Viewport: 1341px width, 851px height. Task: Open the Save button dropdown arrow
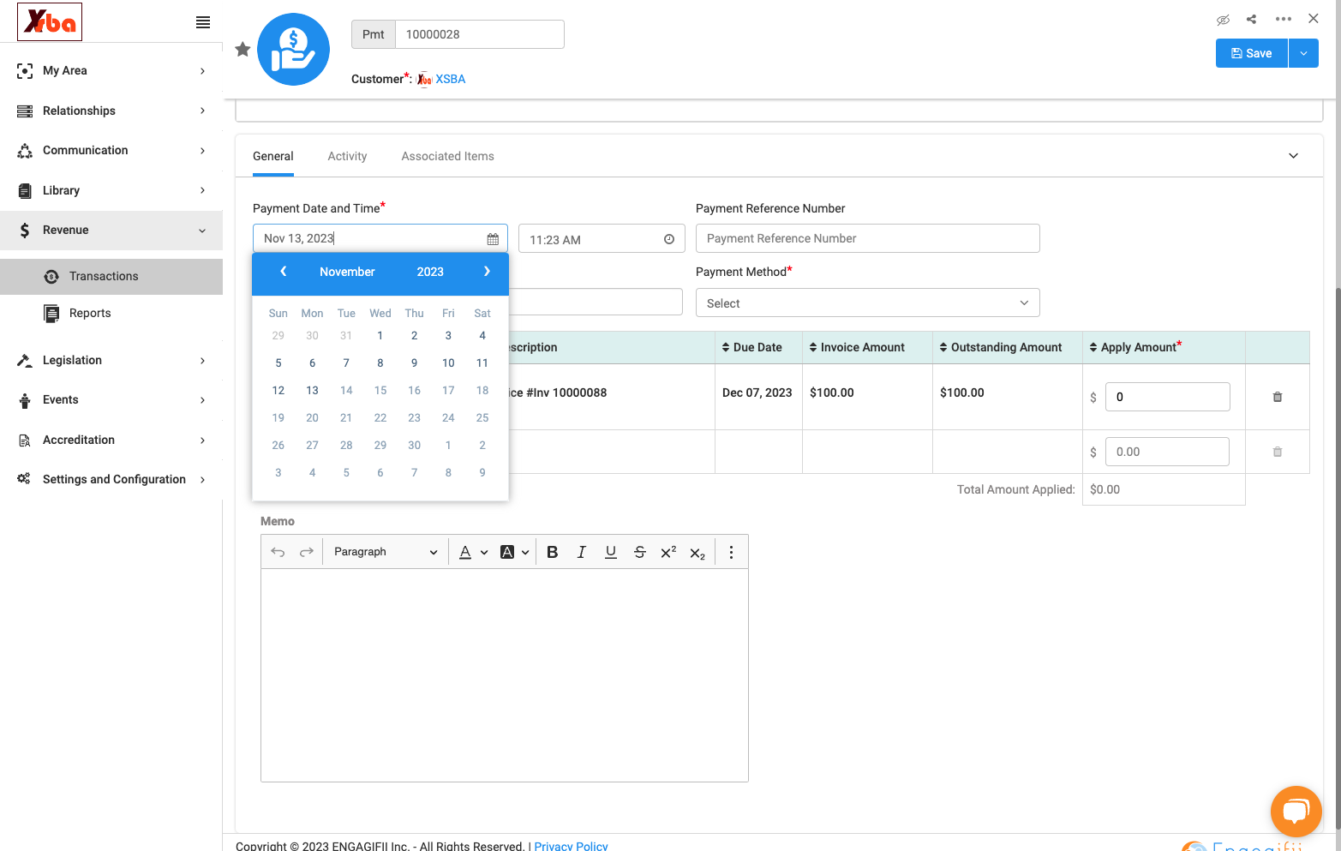tap(1303, 53)
